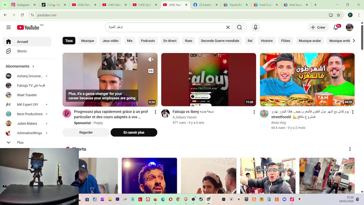
Task: Open Steam from the taskbar
Action: [201, 199]
